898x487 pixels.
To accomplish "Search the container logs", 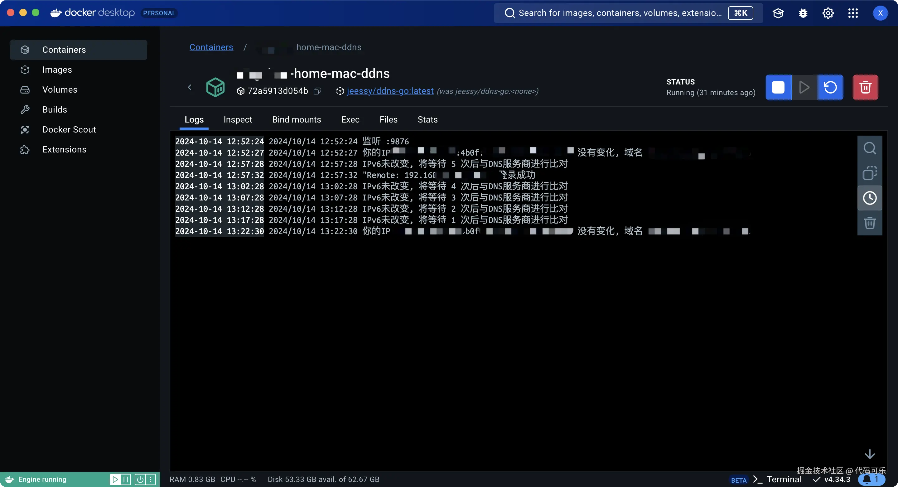I will point(869,148).
